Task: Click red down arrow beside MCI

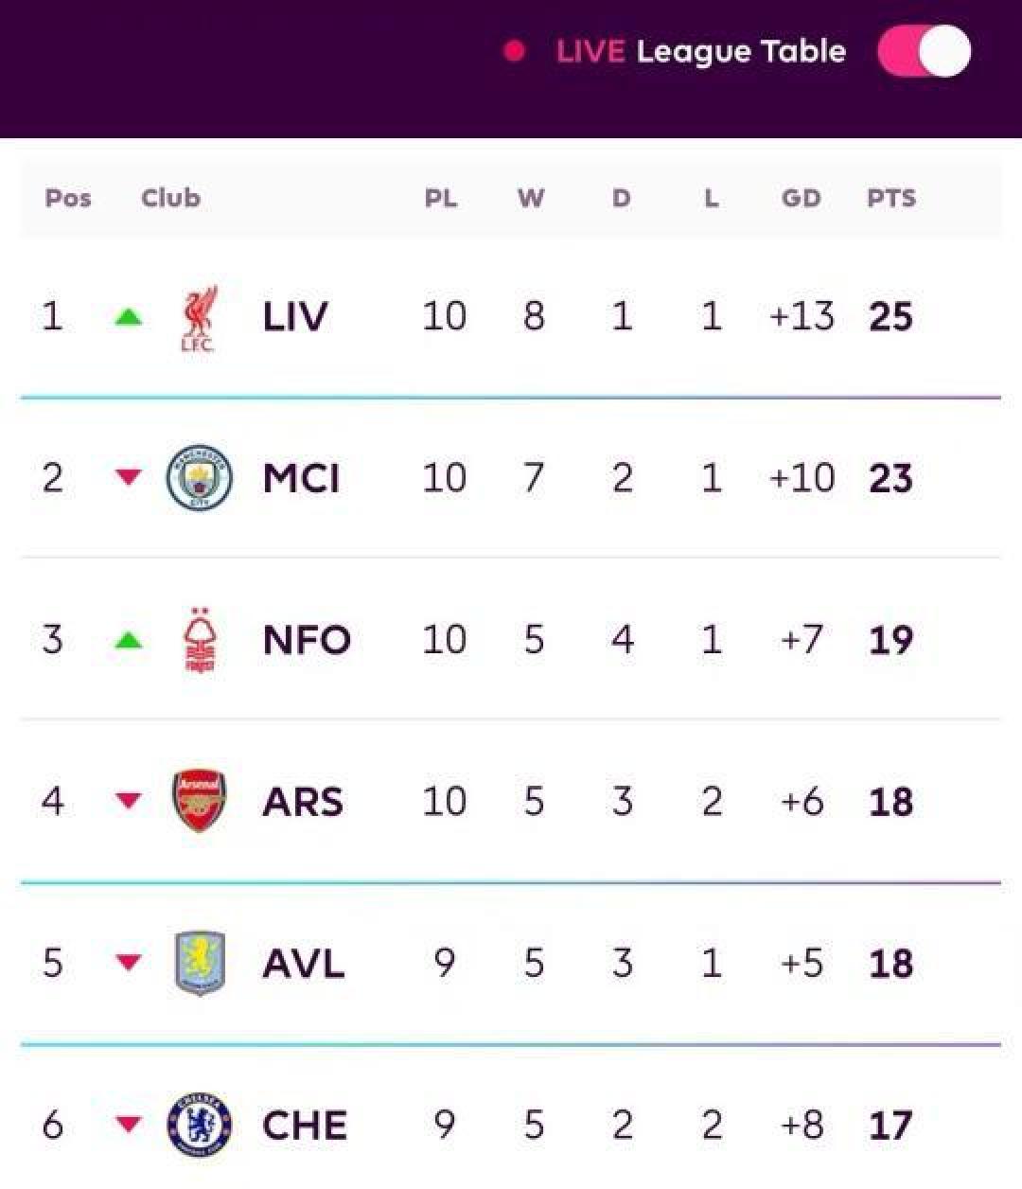Action: [129, 478]
